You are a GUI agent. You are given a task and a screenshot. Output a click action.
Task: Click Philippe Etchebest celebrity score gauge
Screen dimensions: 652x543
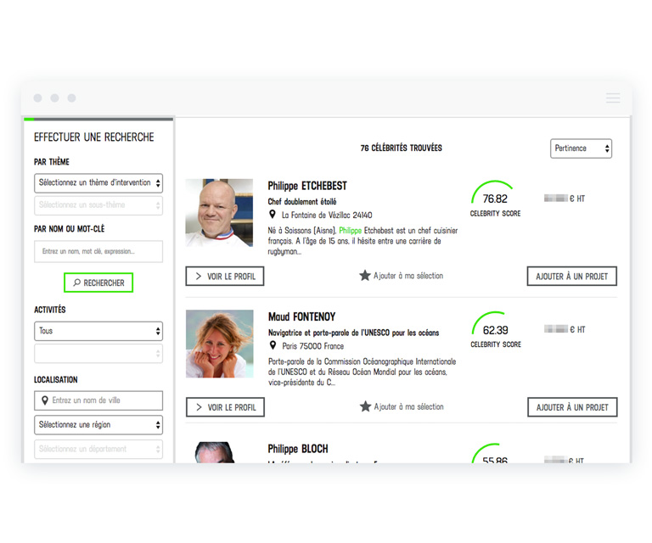(x=495, y=199)
